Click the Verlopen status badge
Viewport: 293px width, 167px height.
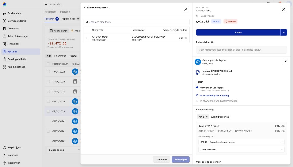coord(230,21)
